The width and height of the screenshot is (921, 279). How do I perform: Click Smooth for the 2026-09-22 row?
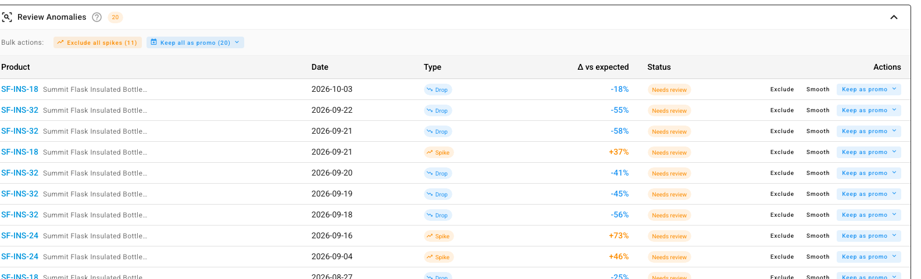tap(818, 110)
